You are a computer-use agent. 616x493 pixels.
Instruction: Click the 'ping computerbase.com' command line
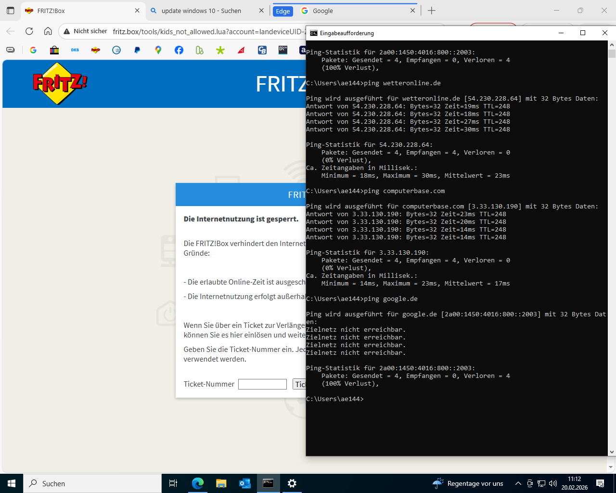click(375, 191)
